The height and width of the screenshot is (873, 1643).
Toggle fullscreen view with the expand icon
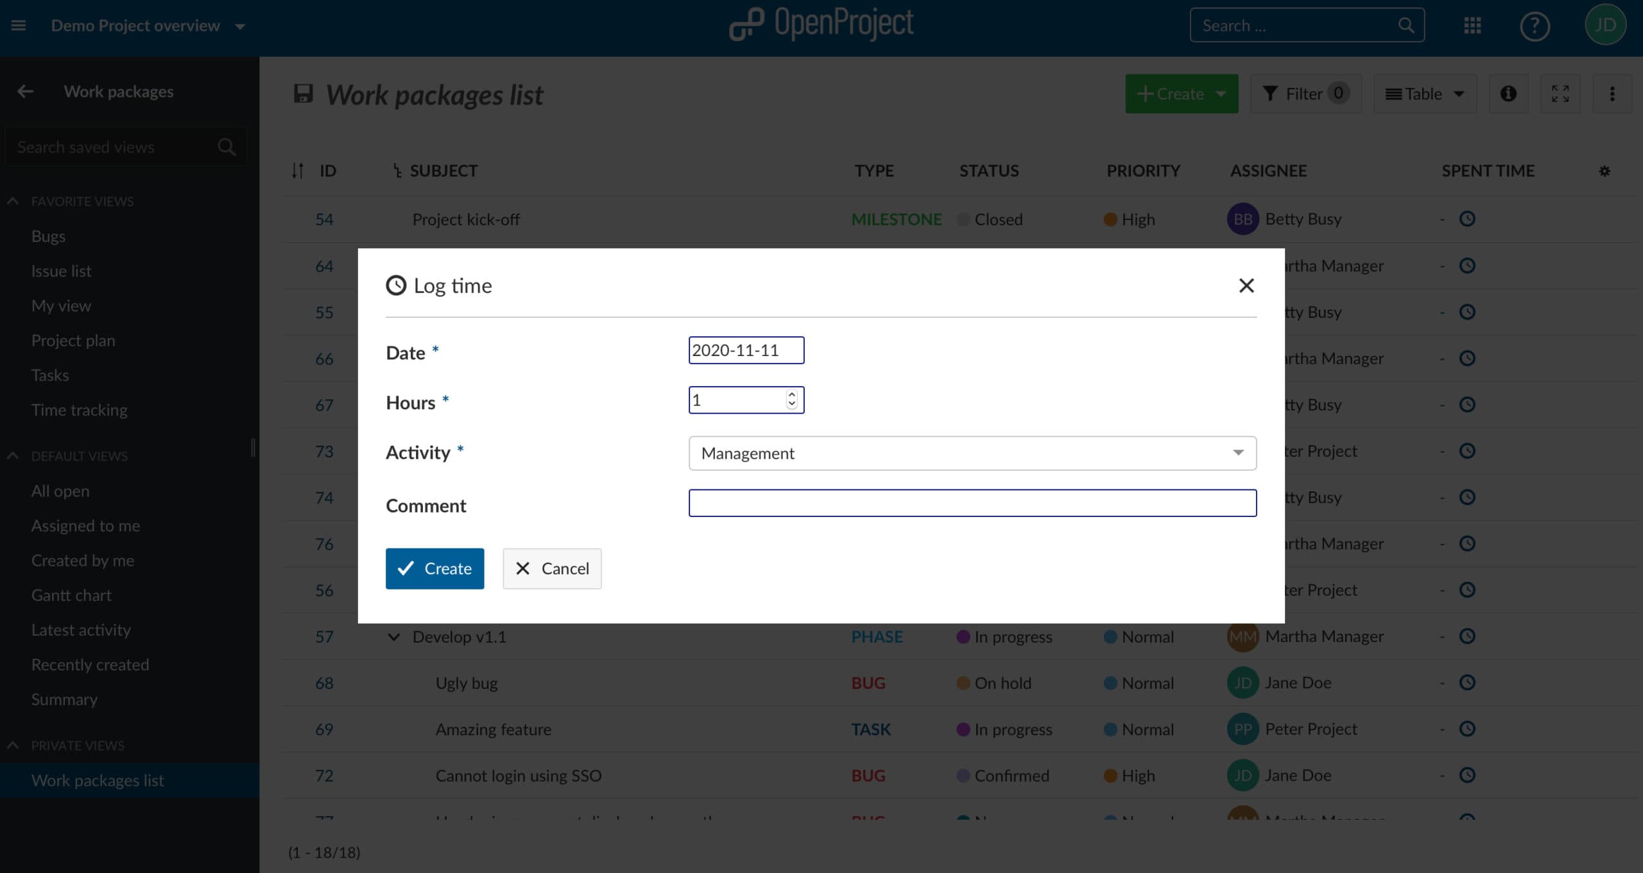(1560, 94)
